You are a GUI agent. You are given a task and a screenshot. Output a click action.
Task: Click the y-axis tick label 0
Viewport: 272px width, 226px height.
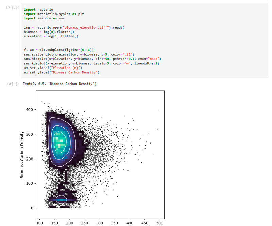click(x=32, y=208)
